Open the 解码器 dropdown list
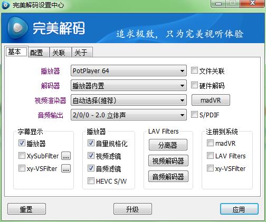This screenshot has height=222, width=266. [x=129, y=85]
